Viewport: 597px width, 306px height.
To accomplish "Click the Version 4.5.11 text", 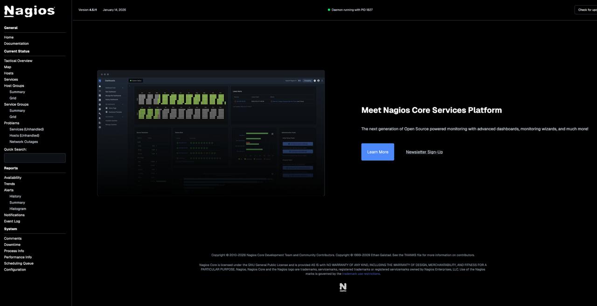I will [88, 10].
